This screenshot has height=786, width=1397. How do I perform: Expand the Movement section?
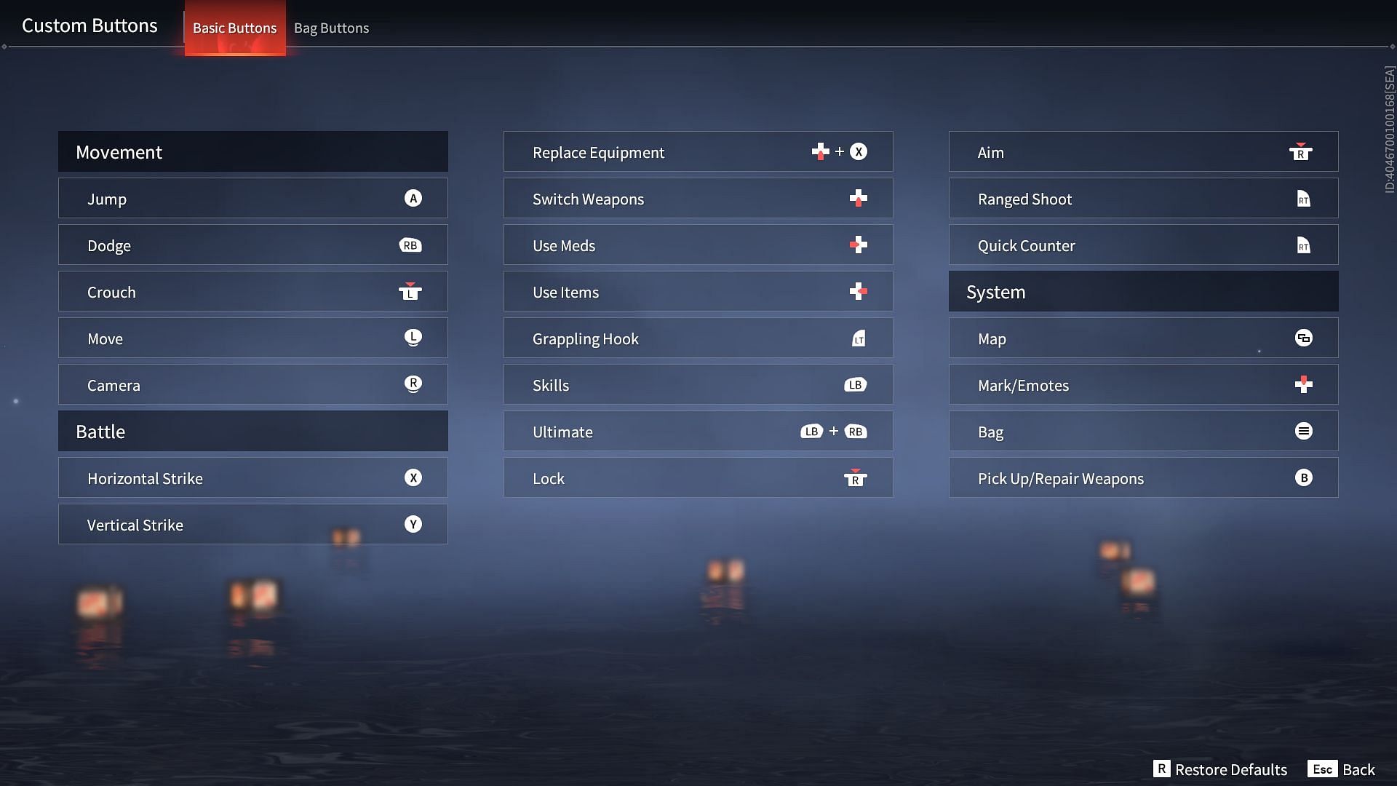point(252,151)
